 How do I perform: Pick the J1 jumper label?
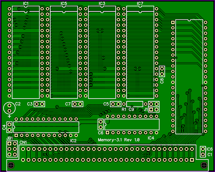pyautogui.click(x=146, y=109)
